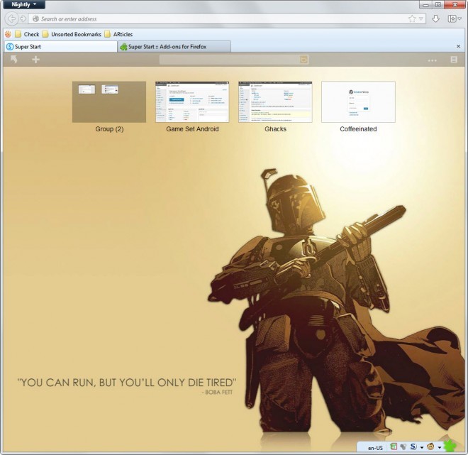Open the Ghacks site thumbnail
Image resolution: width=468 pixels, height=455 pixels.
(275, 102)
